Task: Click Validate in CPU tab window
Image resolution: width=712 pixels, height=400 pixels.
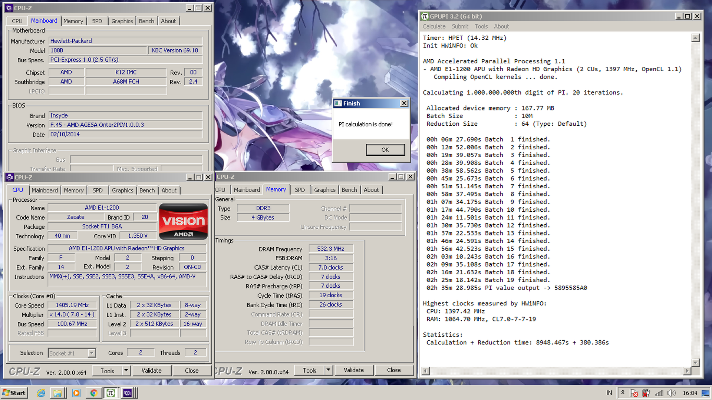Action: tap(152, 371)
